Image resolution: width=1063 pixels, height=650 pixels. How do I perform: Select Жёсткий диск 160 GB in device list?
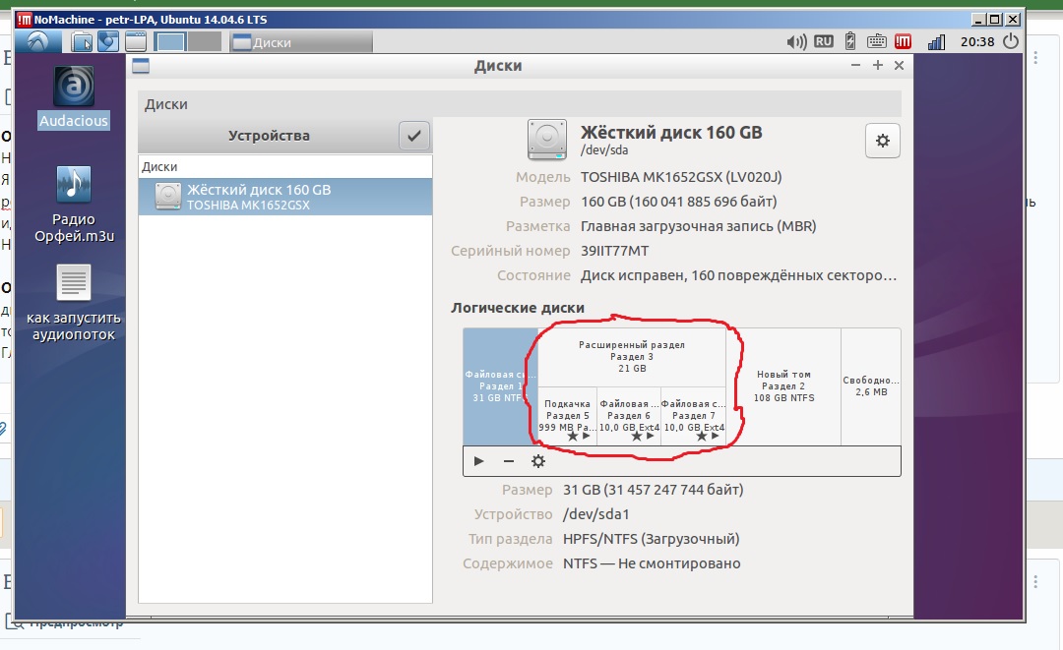[285, 197]
